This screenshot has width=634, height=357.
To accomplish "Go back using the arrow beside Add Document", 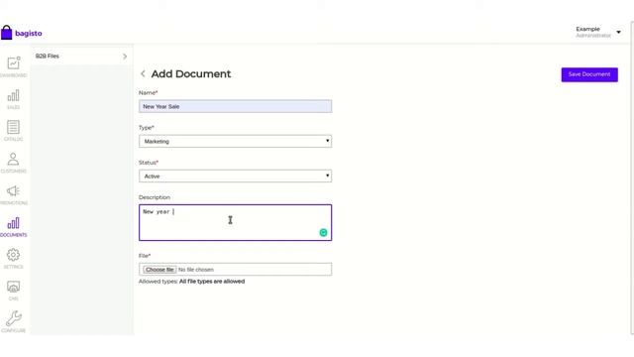I will 143,73.
